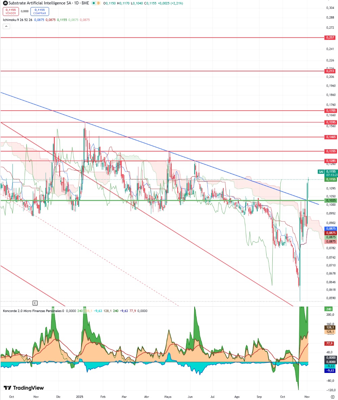Image resolution: width=338 pixels, height=400 pixels.
Task: Click the 2025 label on the date axis
Action: (x=80, y=396)
